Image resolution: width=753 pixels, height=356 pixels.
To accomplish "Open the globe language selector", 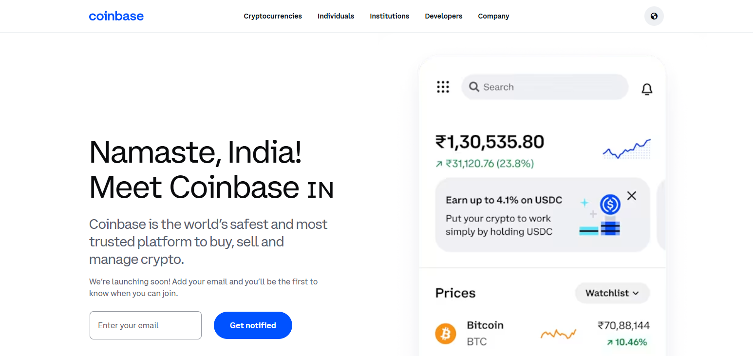I will [x=654, y=16].
